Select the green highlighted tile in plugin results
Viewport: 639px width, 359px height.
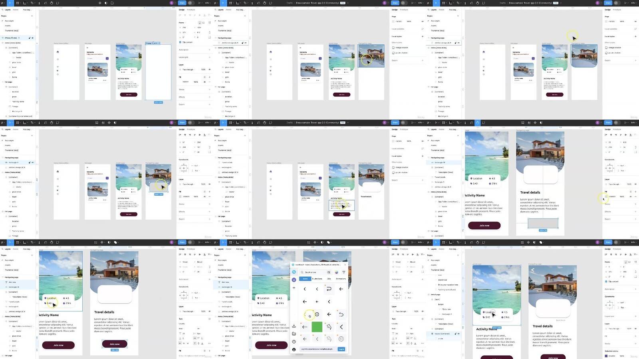(317, 327)
